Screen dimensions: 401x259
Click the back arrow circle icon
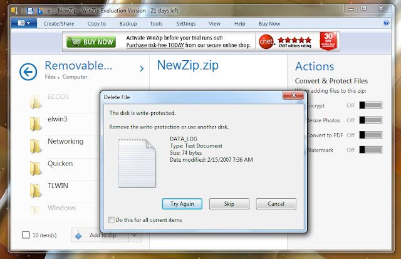pos(28,71)
